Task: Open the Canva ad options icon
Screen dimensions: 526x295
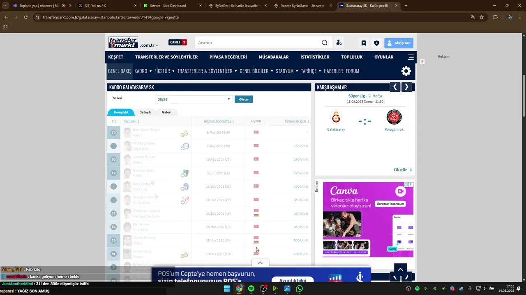Action: 411,185
